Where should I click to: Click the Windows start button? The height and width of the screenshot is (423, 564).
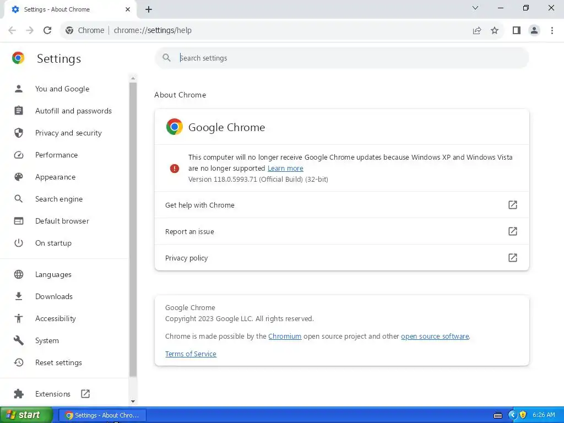(x=26, y=415)
